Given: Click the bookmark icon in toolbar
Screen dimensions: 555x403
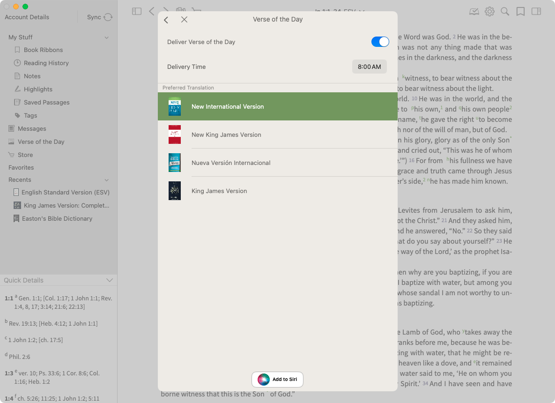Looking at the screenshot, I should (520, 11).
